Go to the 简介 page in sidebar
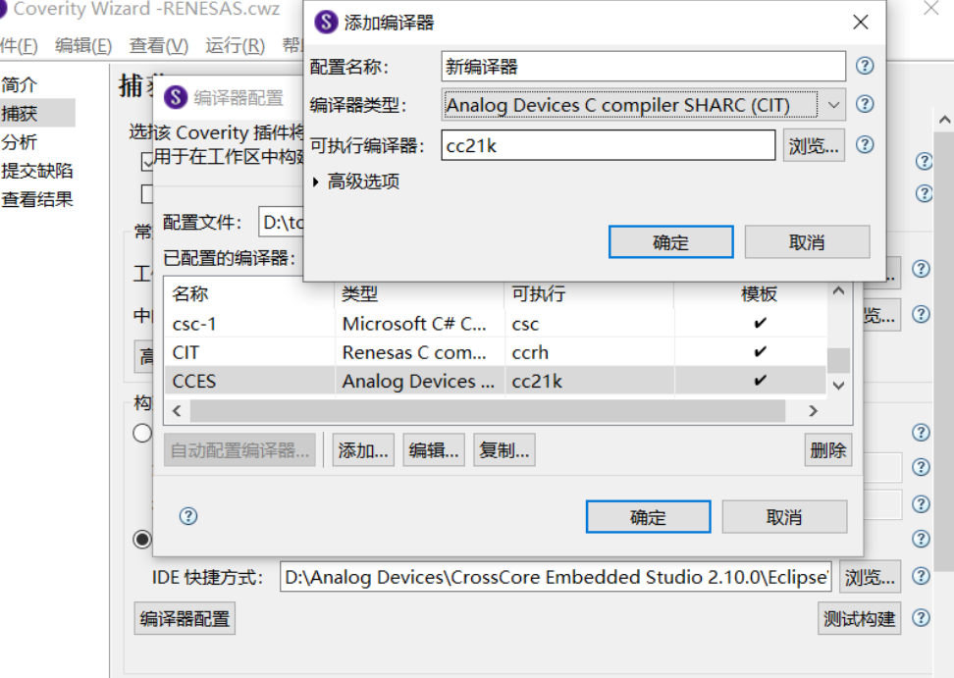The height and width of the screenshot is (678, 954). coord(20,84)
